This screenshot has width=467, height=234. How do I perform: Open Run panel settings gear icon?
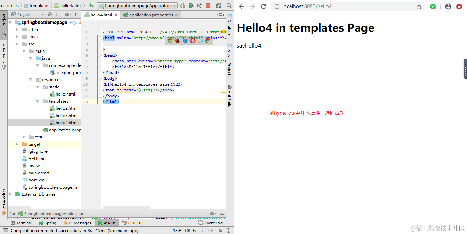point(213,213)
